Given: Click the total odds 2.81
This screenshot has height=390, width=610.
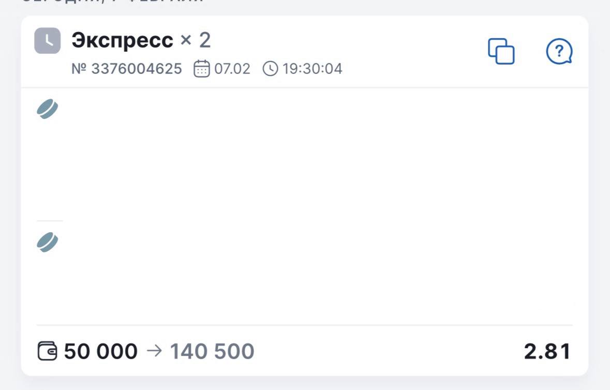Looking at the screenshot, I should (x=547, y=352).
